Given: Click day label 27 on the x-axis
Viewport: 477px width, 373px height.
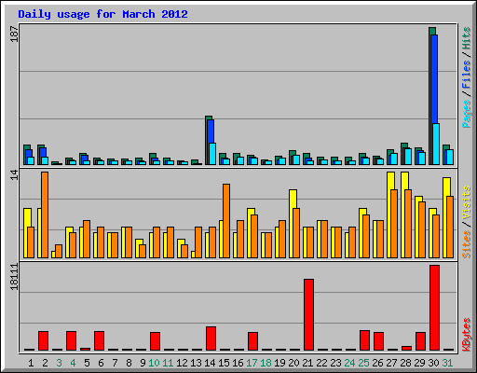Looking at the screenshot, I should pyautogui.click(x=391, y=363).
